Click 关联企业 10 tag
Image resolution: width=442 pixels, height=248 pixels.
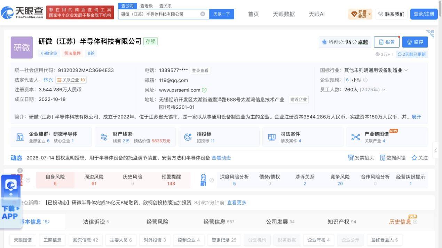[71, 80]
